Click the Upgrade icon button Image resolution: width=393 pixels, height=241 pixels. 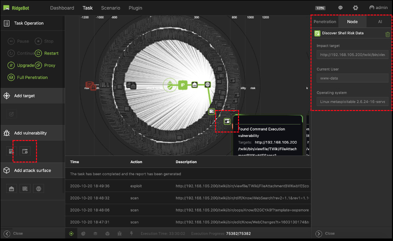pos(11,65)
